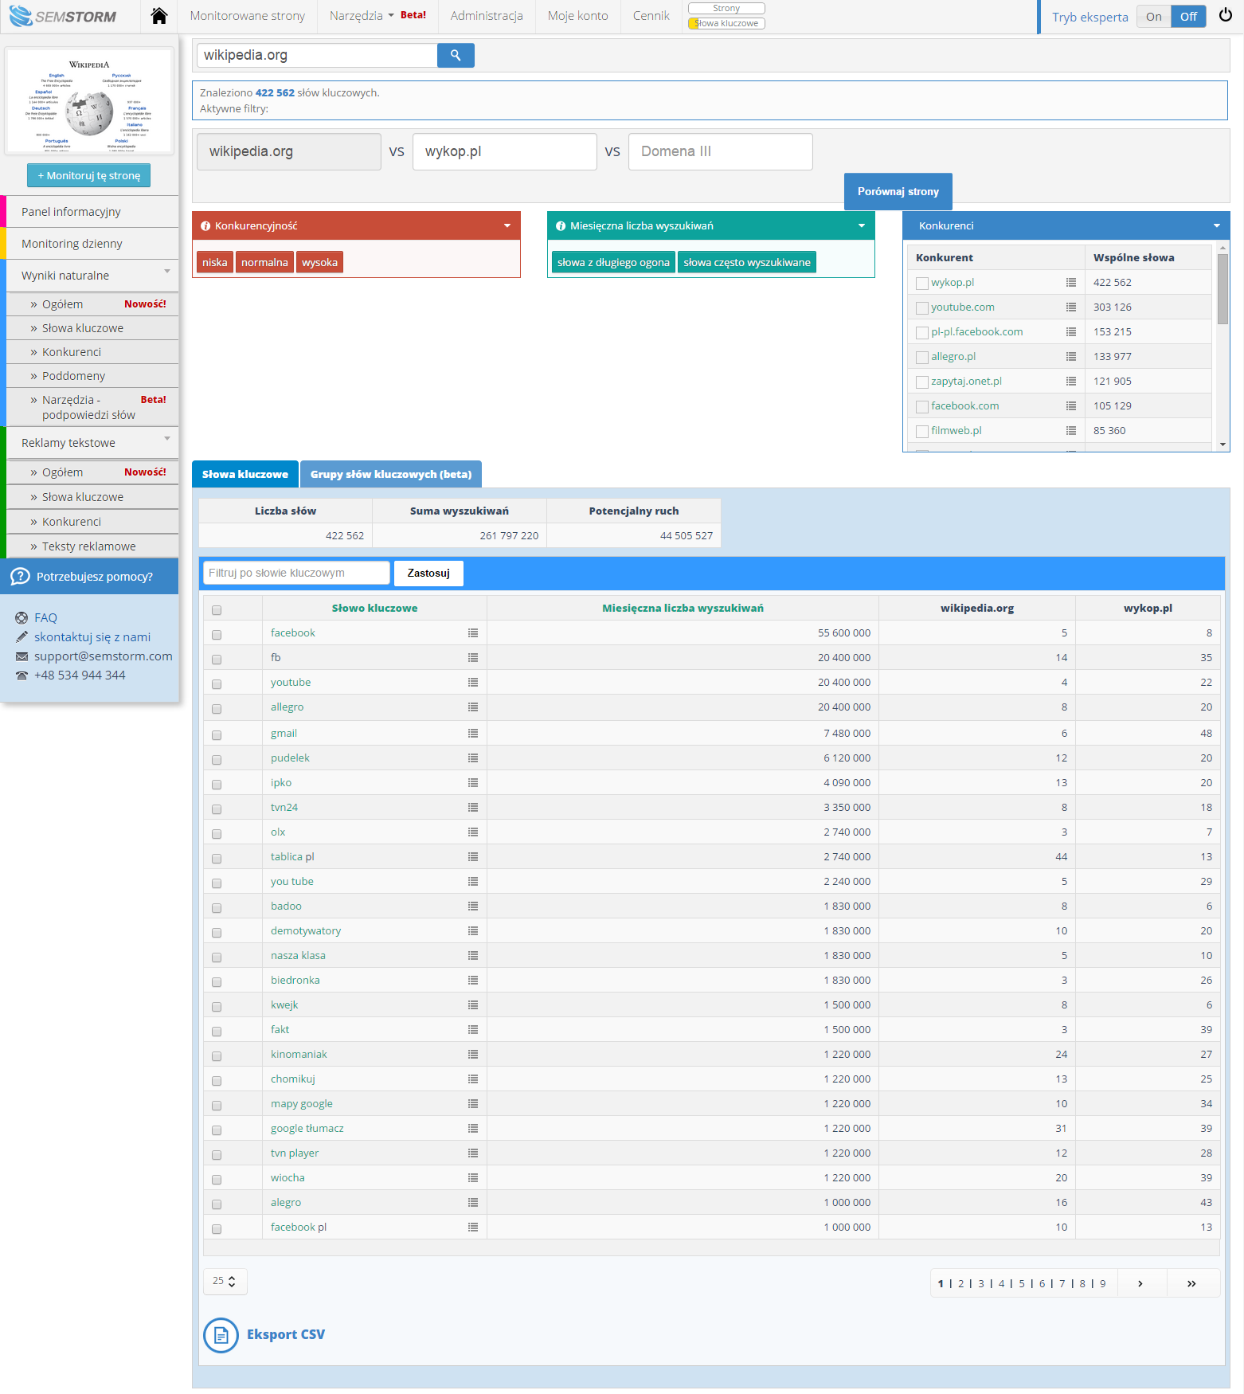The height and width of the screenshot is (1394, 1244).
Task: Check the select-all keywords checkbox
Action: point(217,610)
